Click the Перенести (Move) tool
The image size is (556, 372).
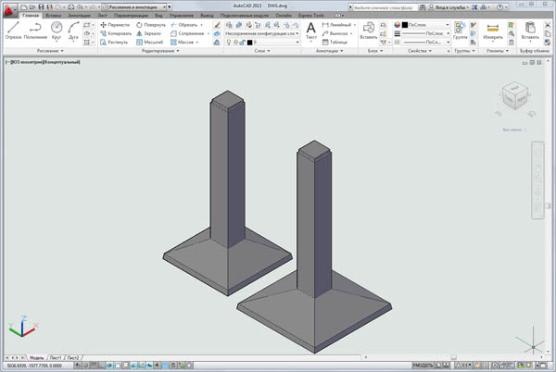(x=117, y=25)
